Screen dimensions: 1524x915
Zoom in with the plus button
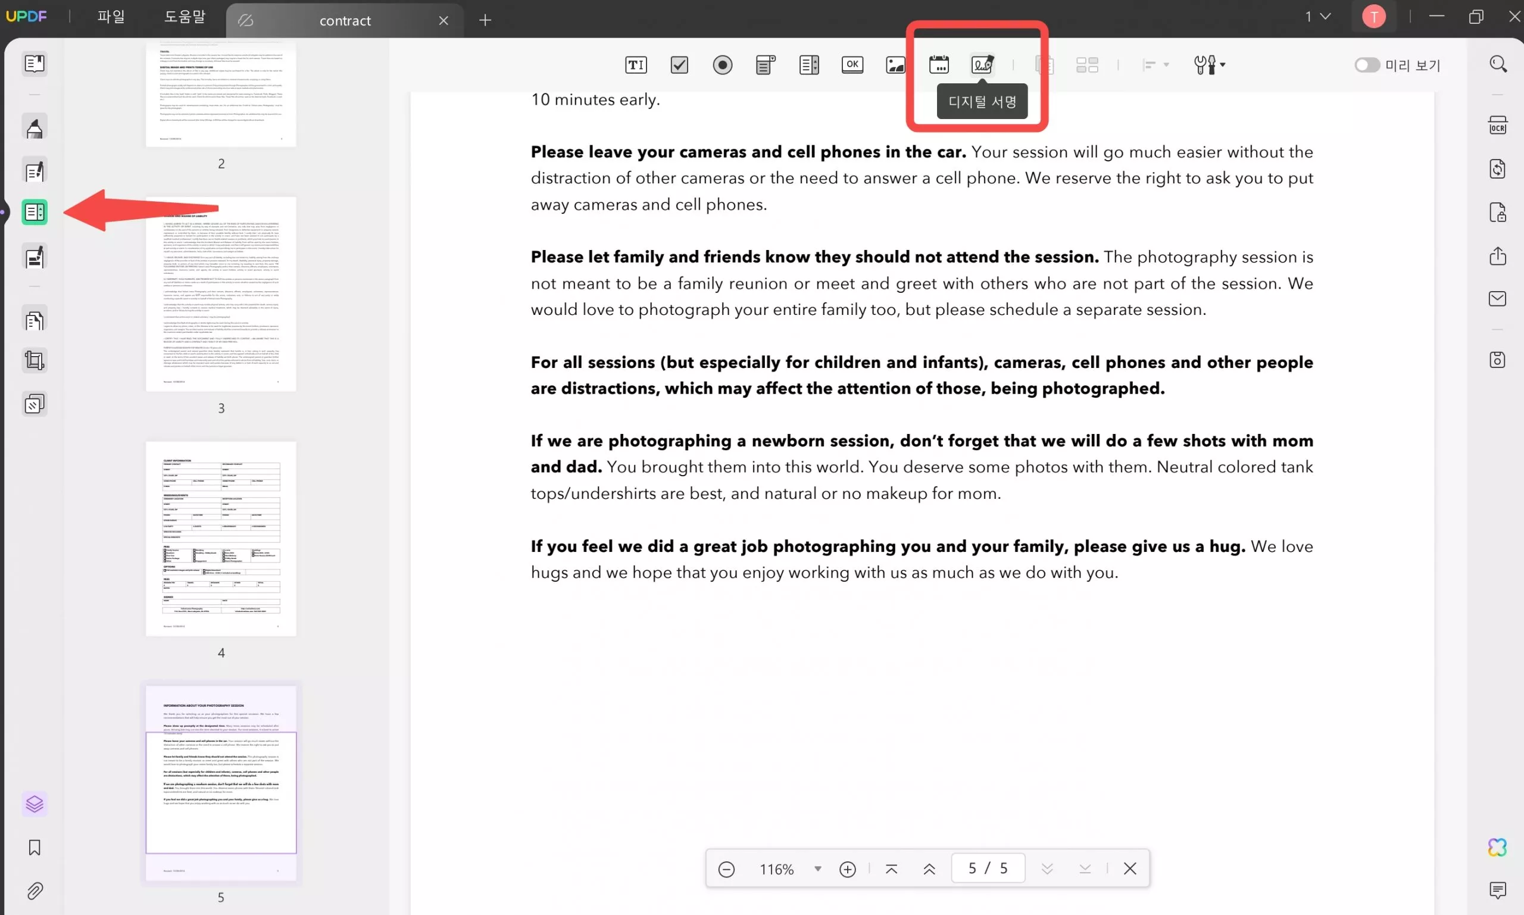click(x=848, y=869)
